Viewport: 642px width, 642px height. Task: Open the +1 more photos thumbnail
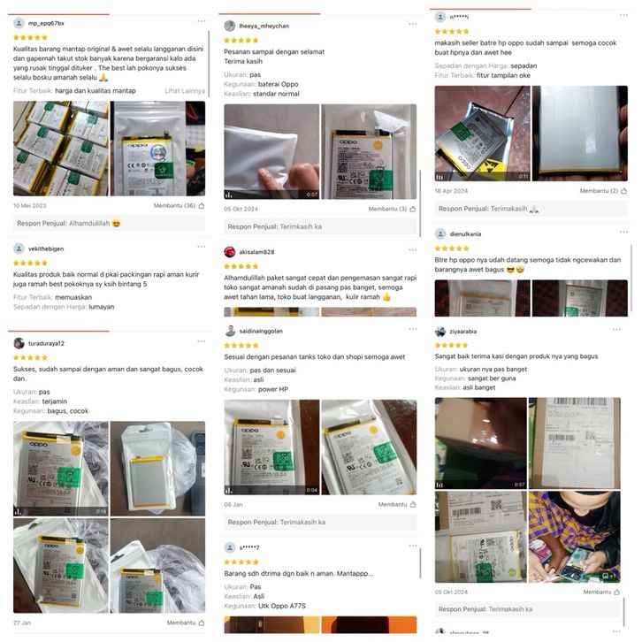[574, 537]
